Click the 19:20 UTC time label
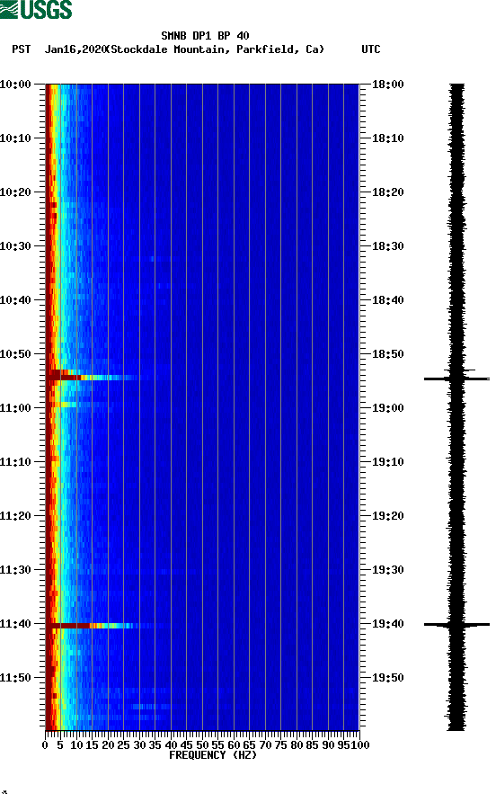The image size is (496, 802). (388, 515)
